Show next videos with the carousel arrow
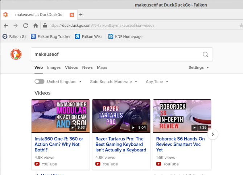The image size is (243, 175). tap(213, 134)
